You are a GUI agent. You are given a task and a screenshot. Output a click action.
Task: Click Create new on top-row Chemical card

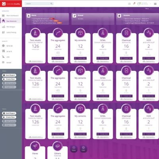point(126,58)
